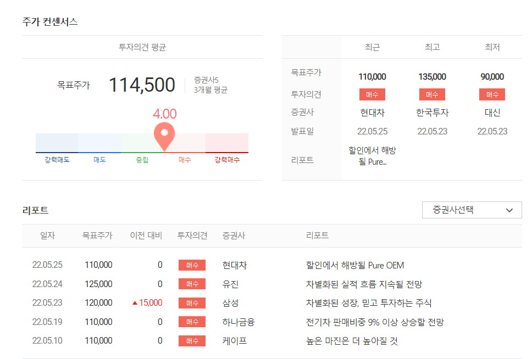Screen dimensions: 532x359
Task: Open report 차별화된 실적 흐름 지속될 전망
Action: (364, 284)
